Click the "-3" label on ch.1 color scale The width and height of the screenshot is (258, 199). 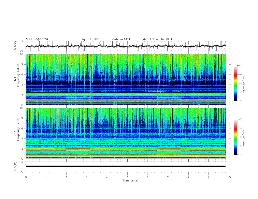click(240, 65)
